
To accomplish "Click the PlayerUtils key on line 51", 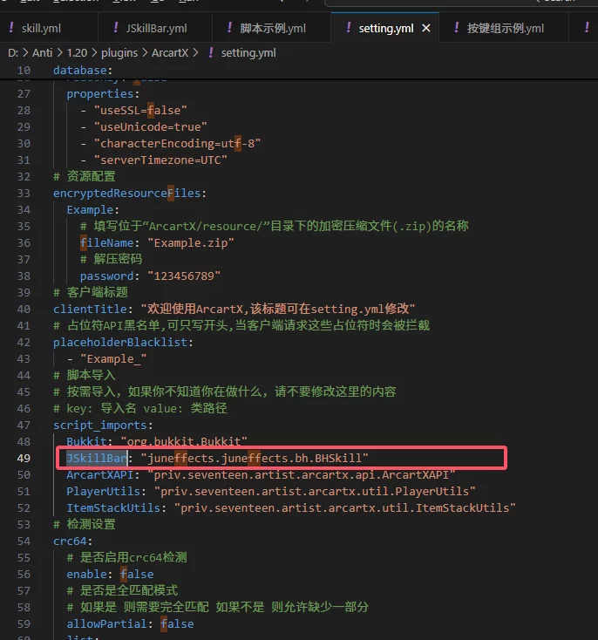I will point(103,492).
